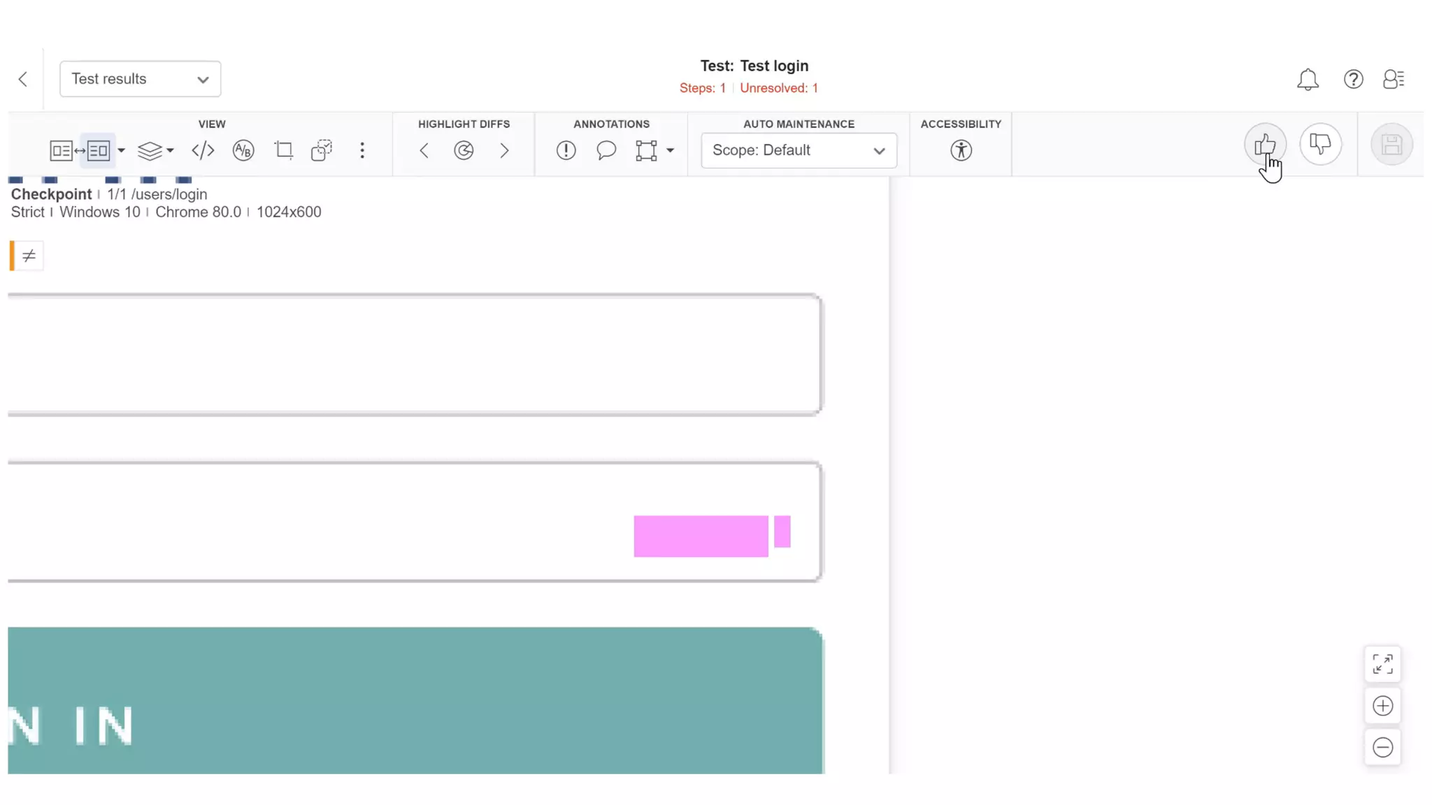Click the A/B variation icon

243,150
